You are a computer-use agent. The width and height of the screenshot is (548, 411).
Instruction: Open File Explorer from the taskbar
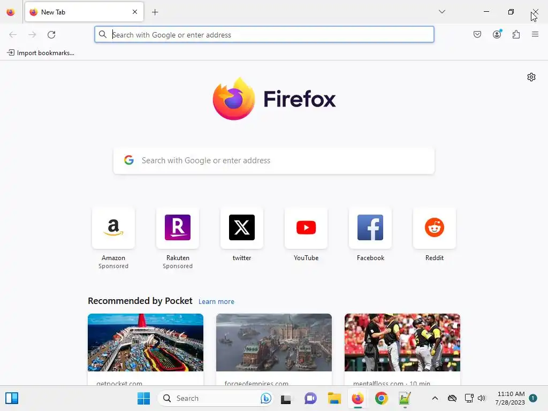[334, 398]
